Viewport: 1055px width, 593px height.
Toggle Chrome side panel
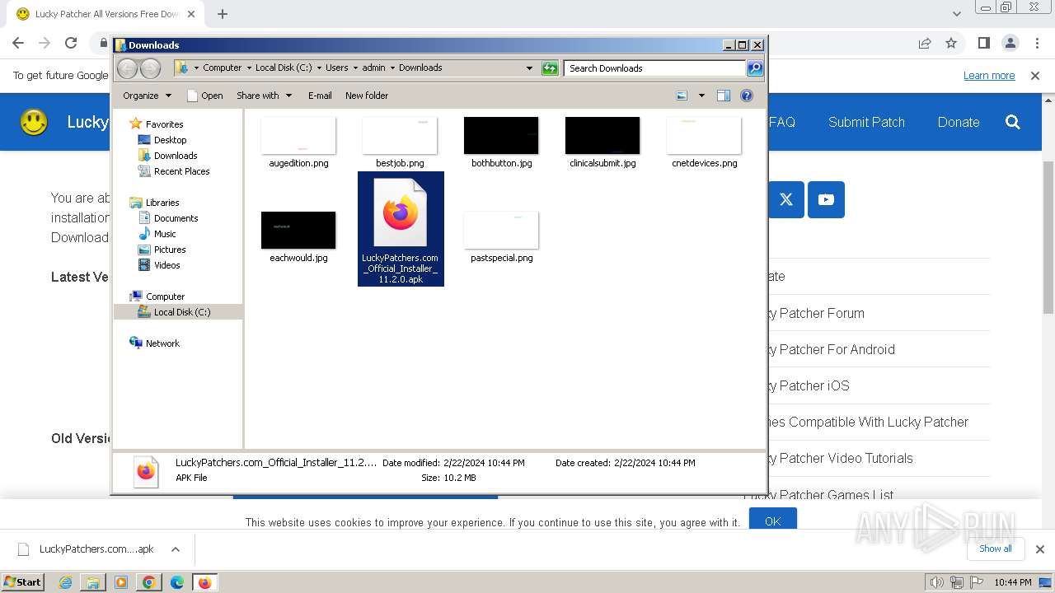(x=983, y=43)
